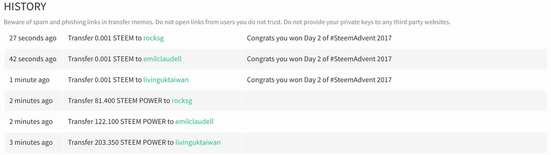Click the 27 seconds ago timestamp
Image resolution: width=551 pixels, height=155 pixels.
33,38
